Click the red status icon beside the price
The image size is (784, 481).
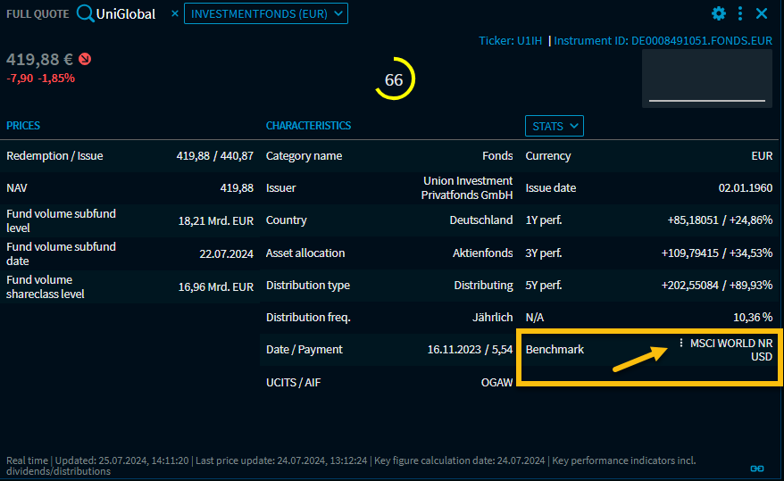point(85,60)
